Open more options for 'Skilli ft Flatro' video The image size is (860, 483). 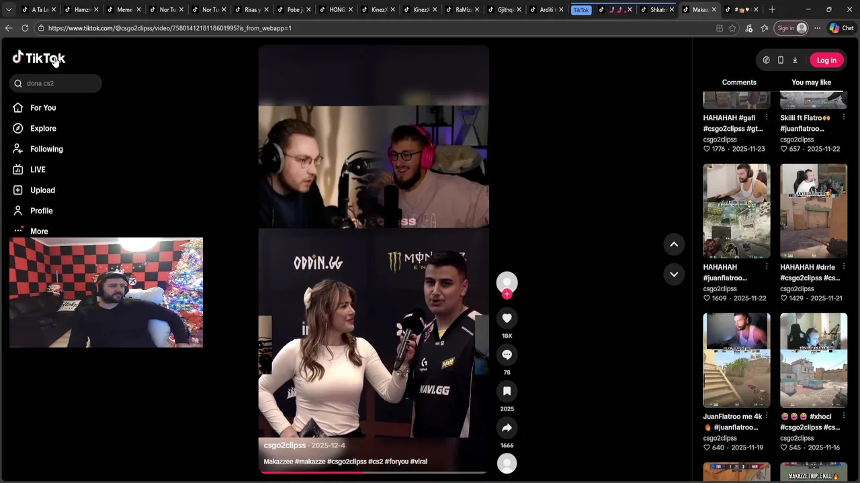click(x=843, y=117)
